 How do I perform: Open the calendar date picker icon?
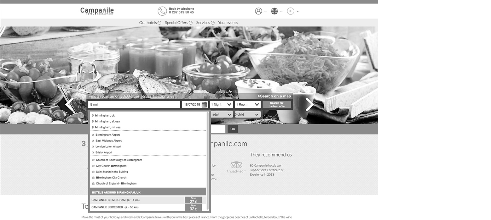(204, 104)
